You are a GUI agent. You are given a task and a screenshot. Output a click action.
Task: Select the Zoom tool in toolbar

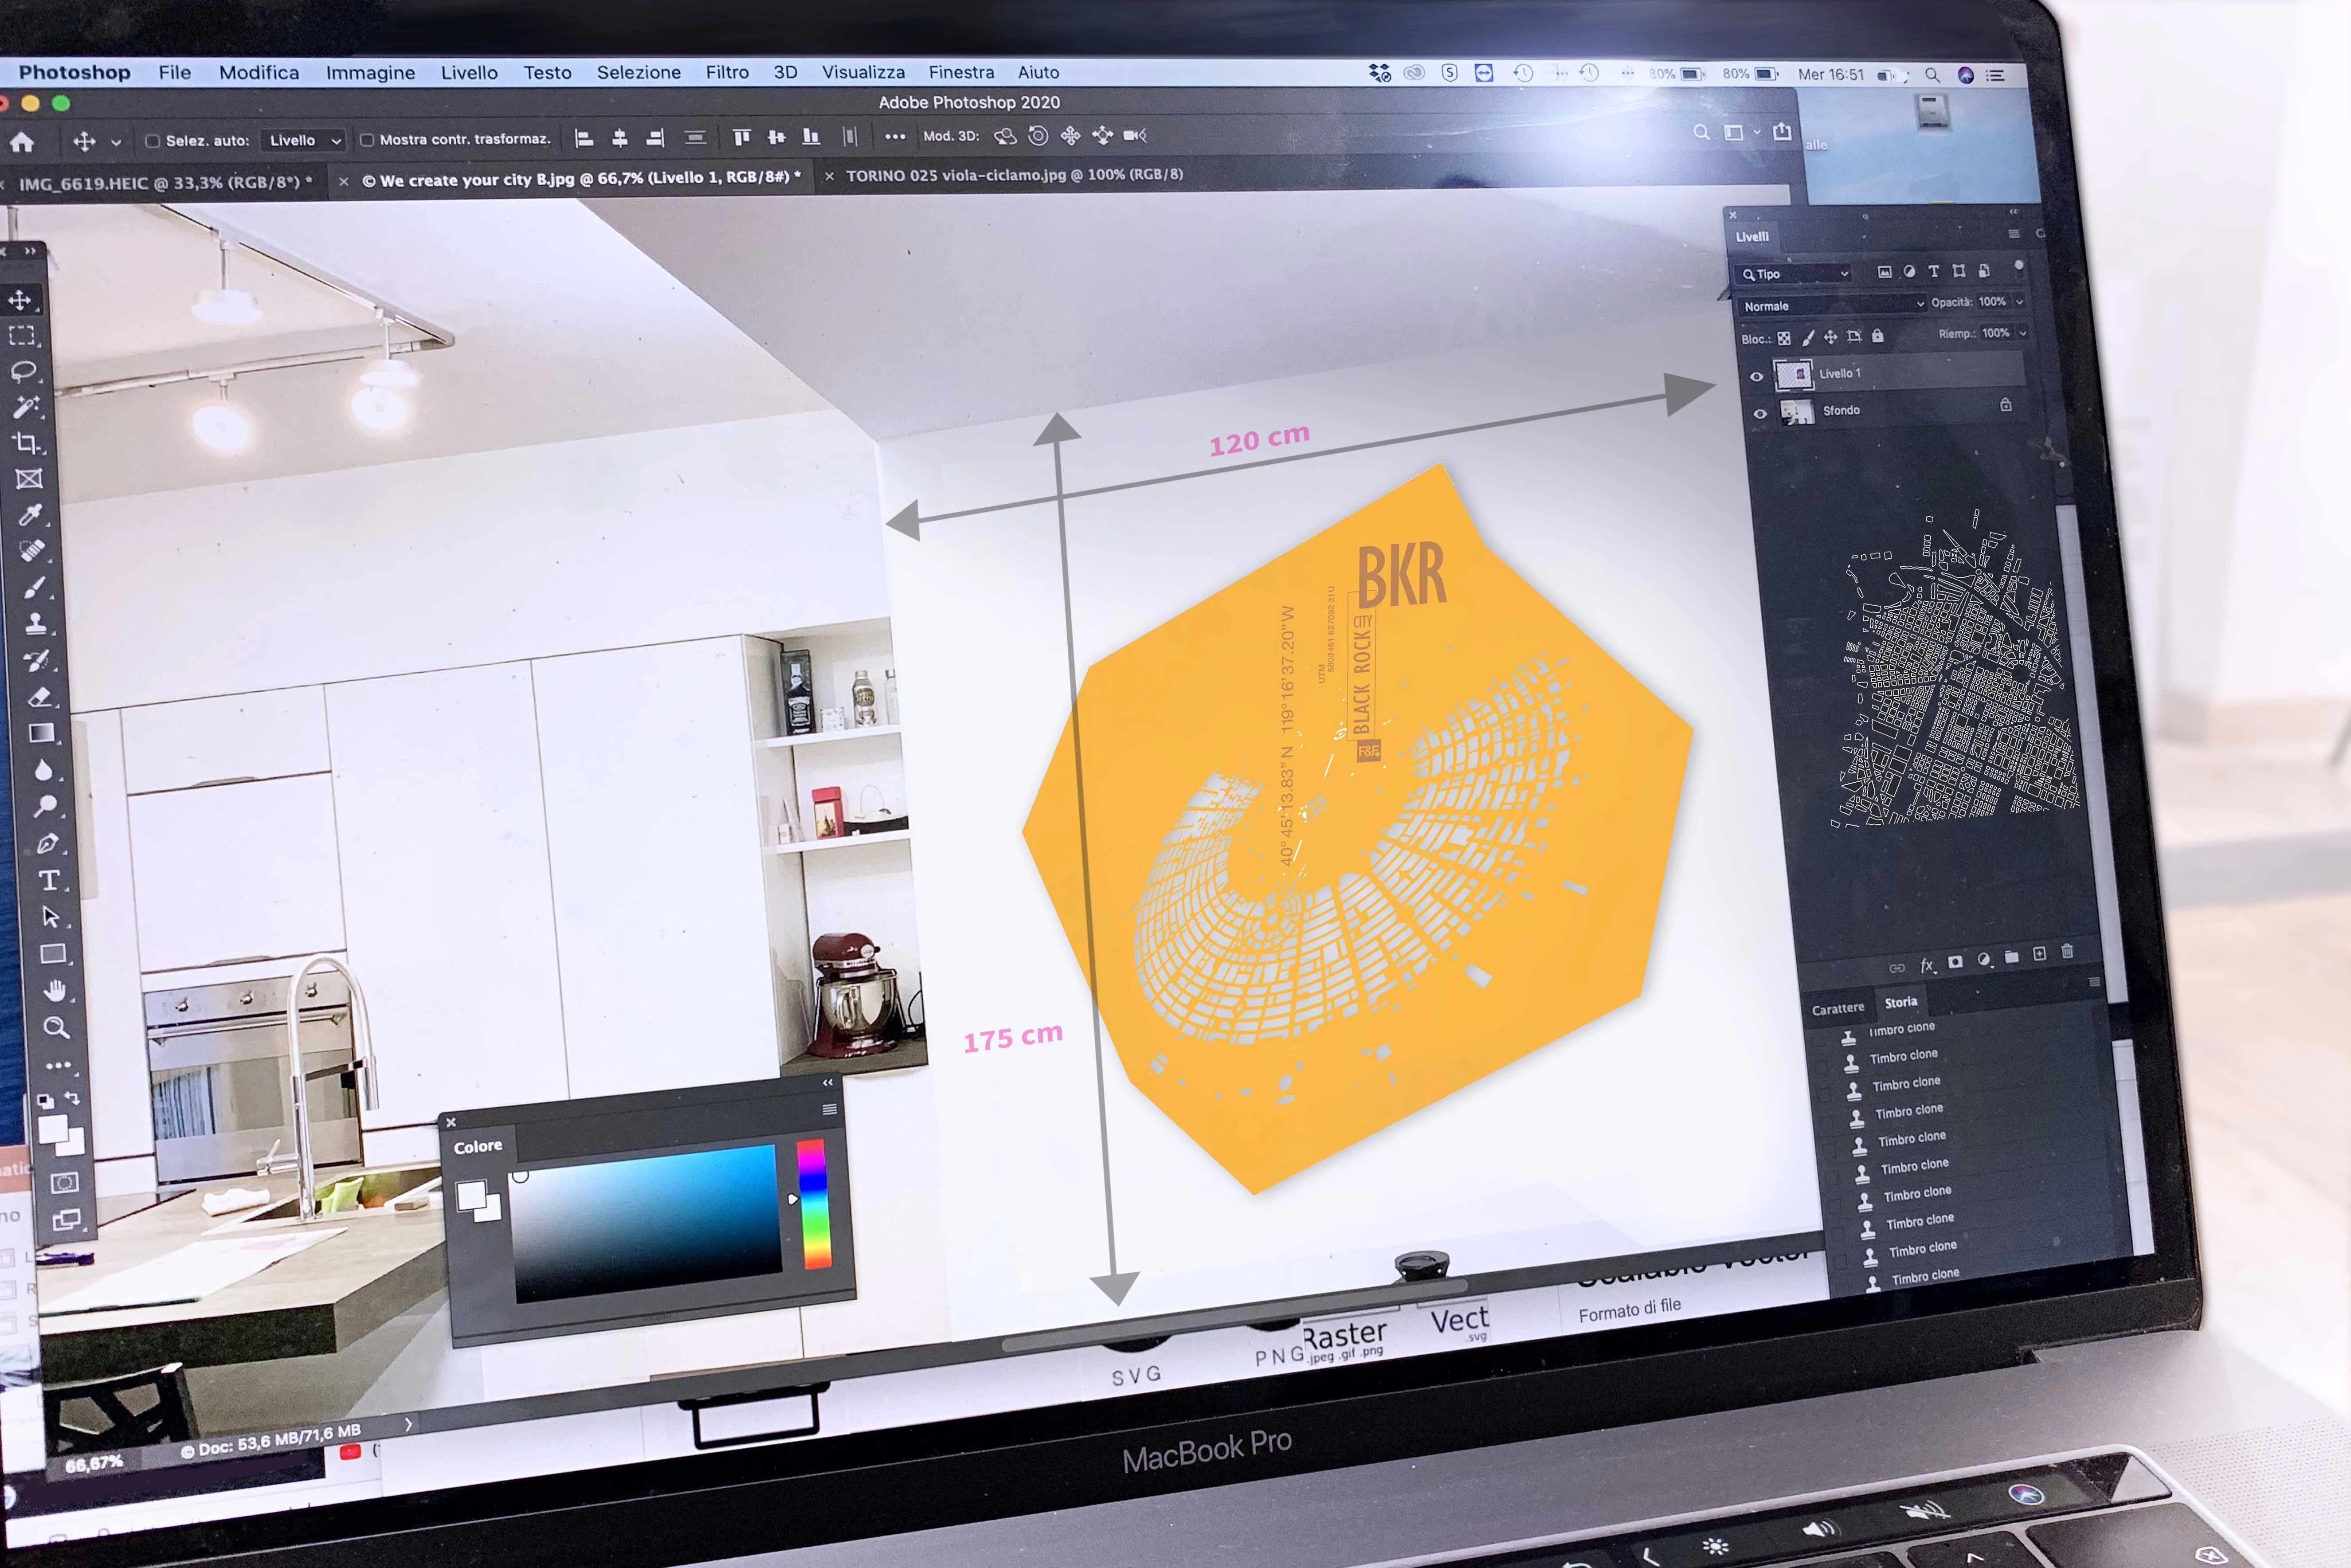(x=56, y=1027)
